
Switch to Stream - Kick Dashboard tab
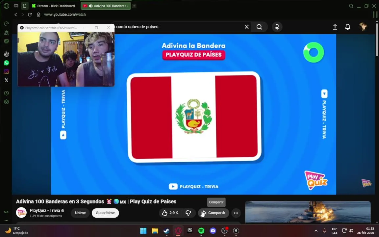[x=54, y=6]
